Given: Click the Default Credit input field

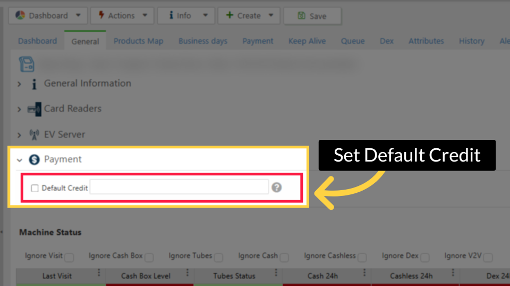Looking at the screenshot, I should (x=179, y=187).
